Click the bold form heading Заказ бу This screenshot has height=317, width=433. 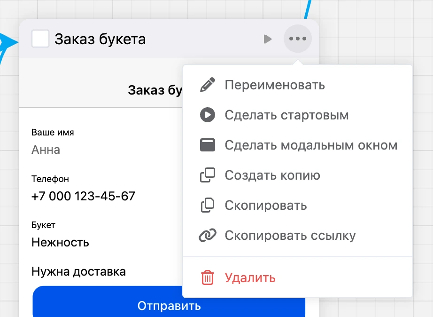click(155, 90)
